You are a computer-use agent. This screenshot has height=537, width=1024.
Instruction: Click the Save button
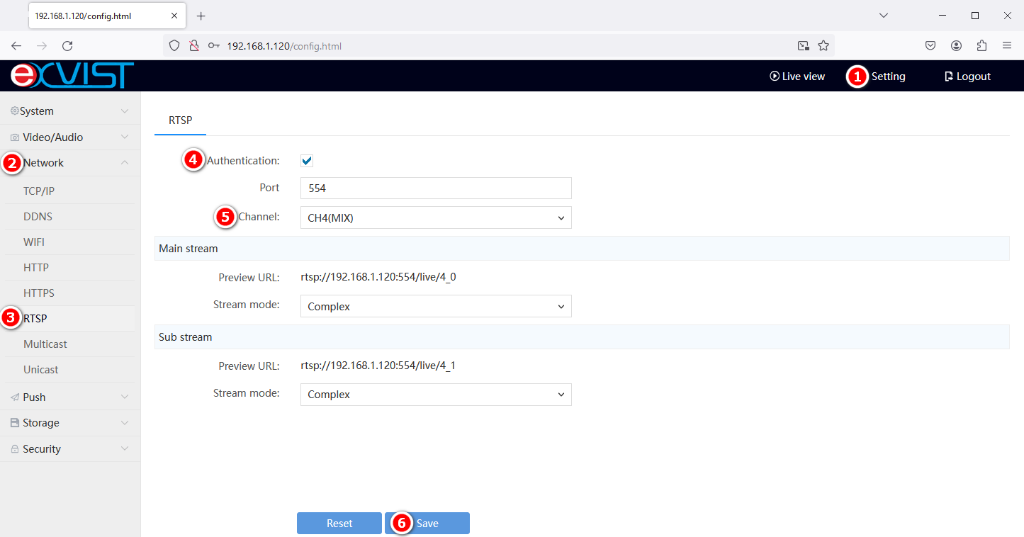click(427, 524)
